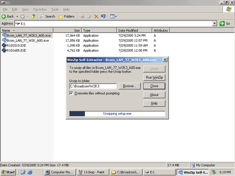Open the Back history dropdown arrow

tap(17, 16)
